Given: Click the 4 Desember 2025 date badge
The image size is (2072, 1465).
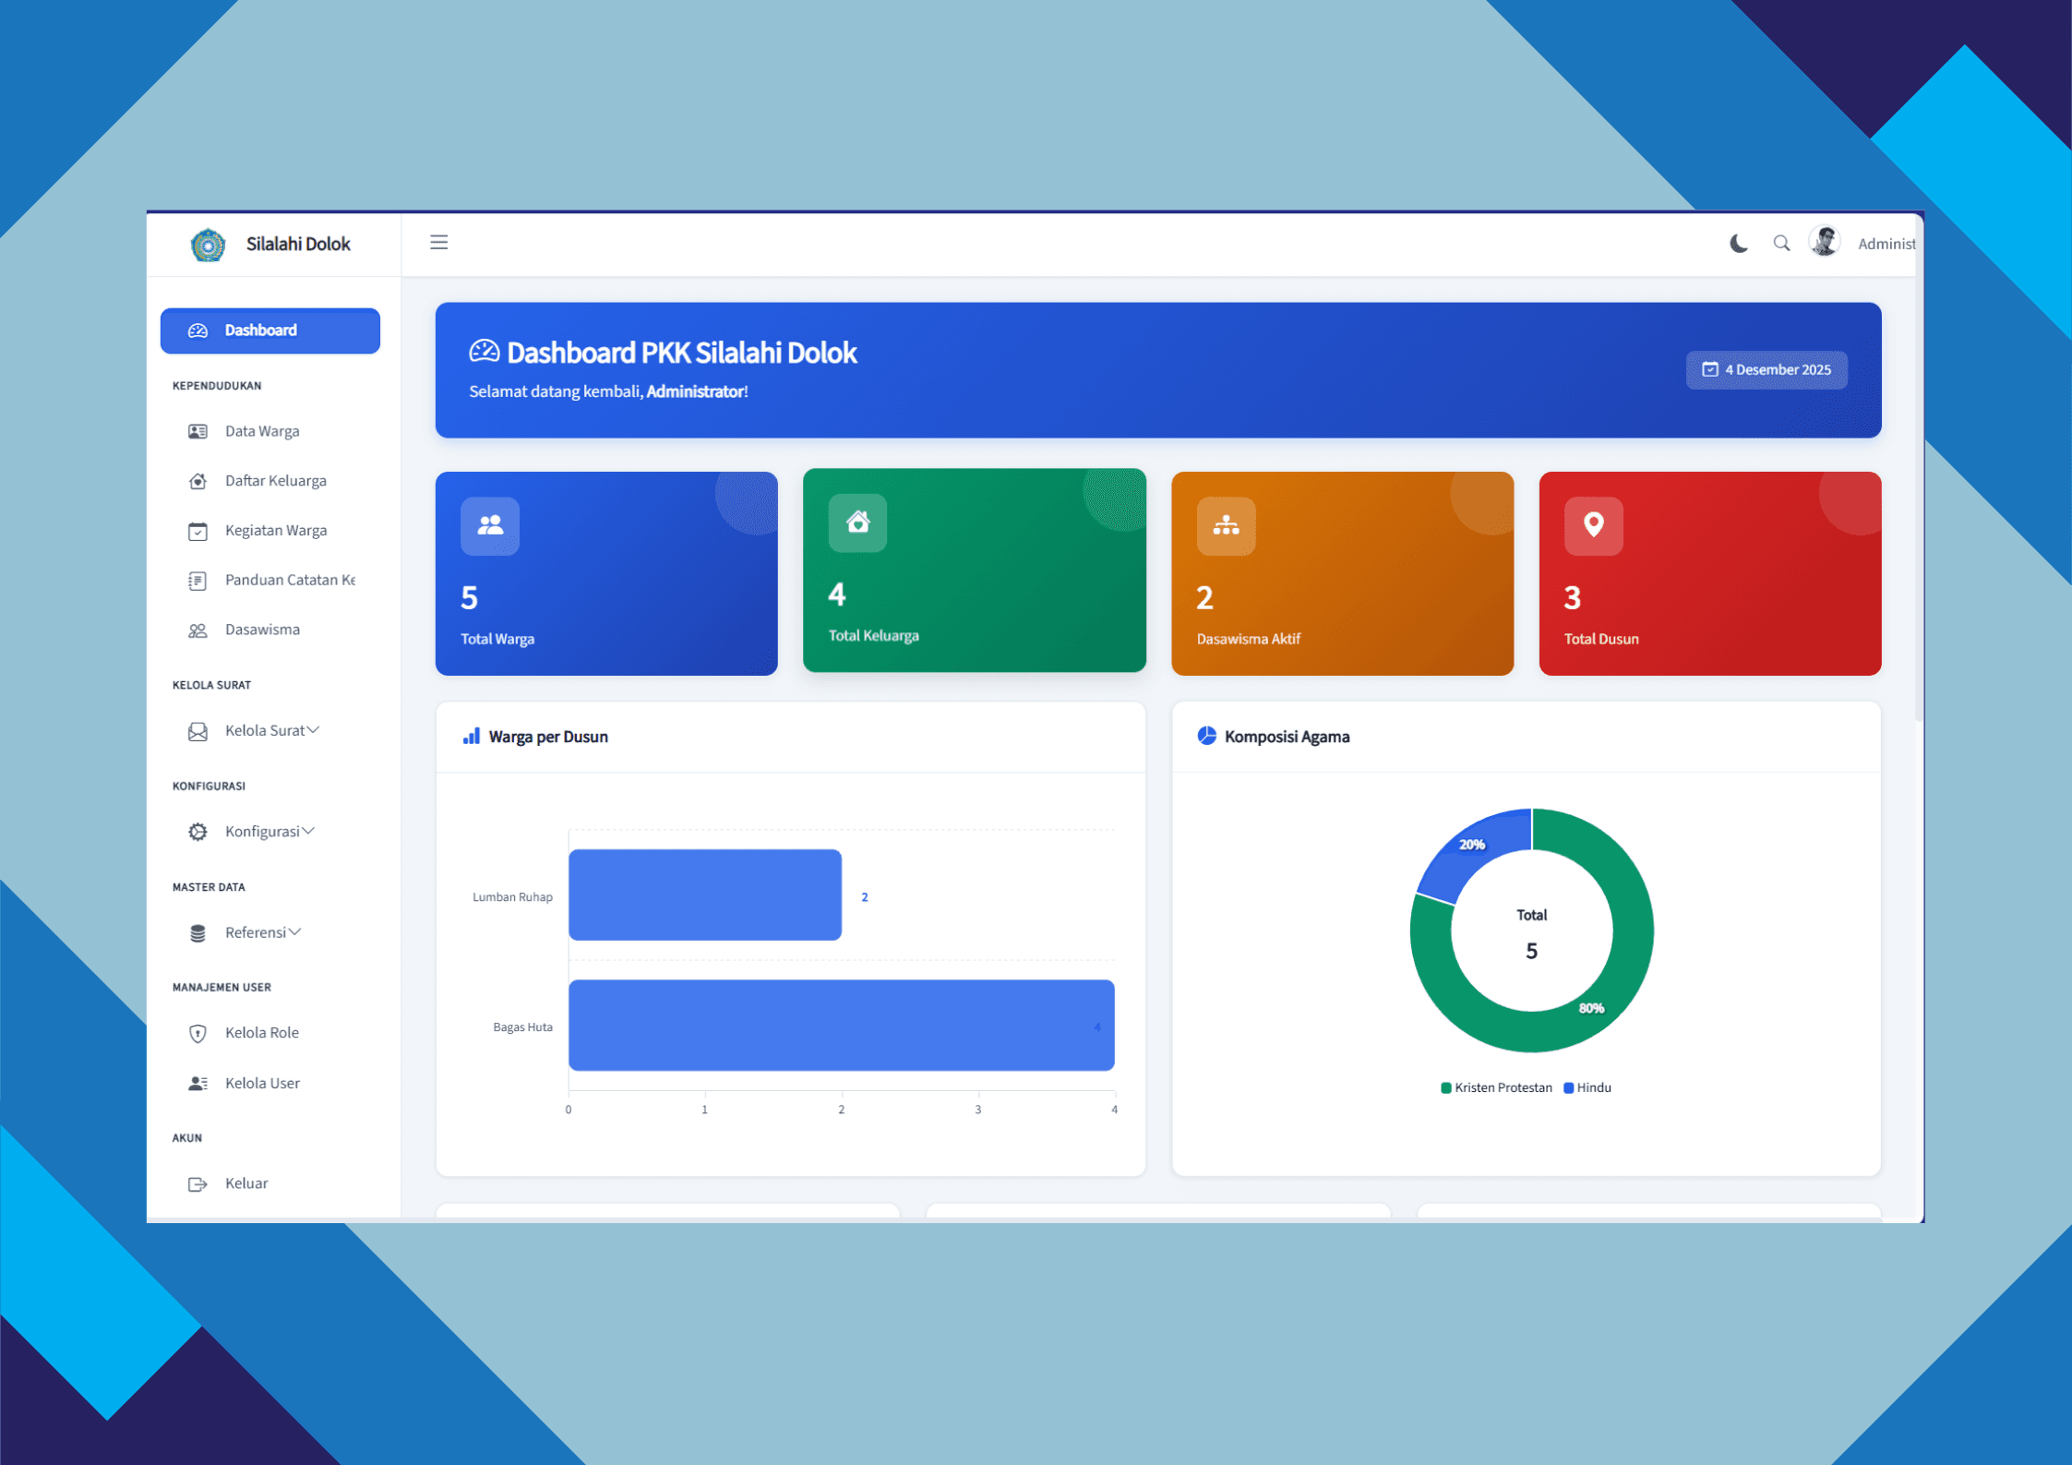Looking at the screenshot, I should coord(1766,369).
